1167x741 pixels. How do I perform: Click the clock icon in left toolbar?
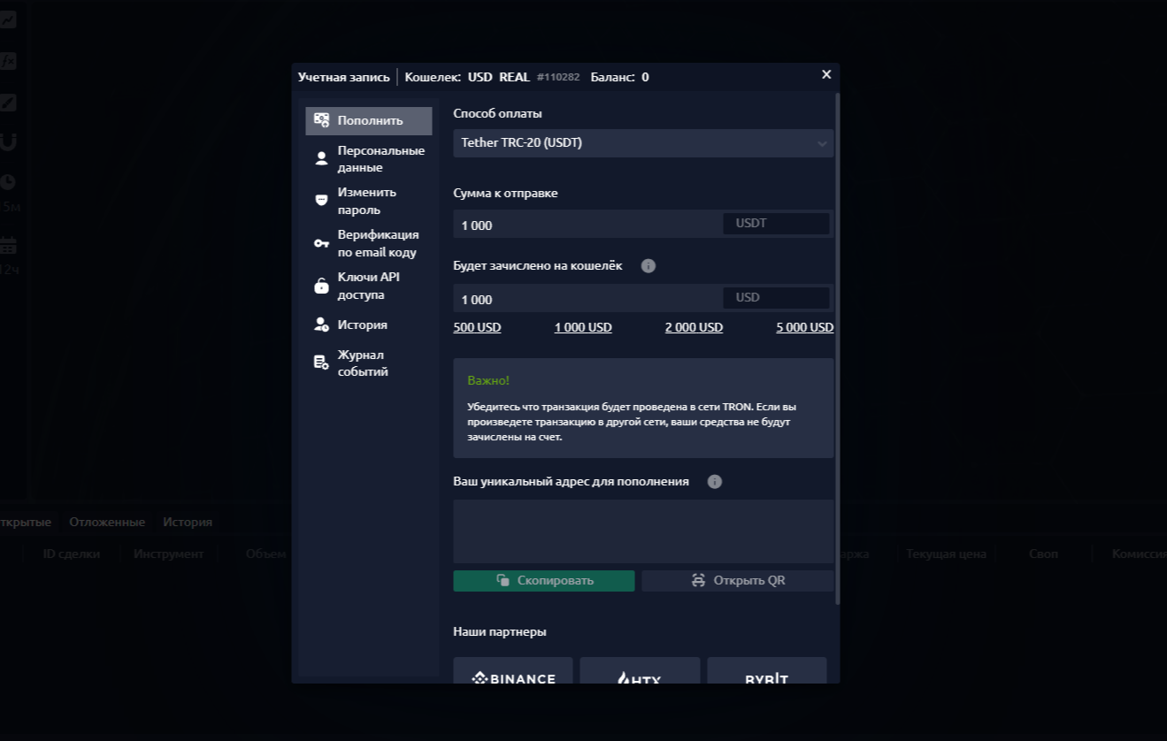(8, 182)
